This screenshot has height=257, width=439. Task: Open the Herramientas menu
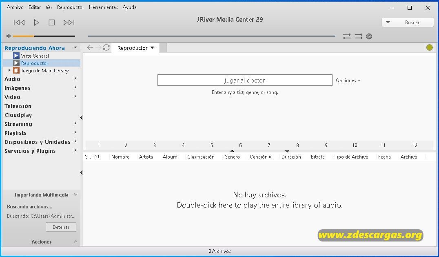[103, 7]
